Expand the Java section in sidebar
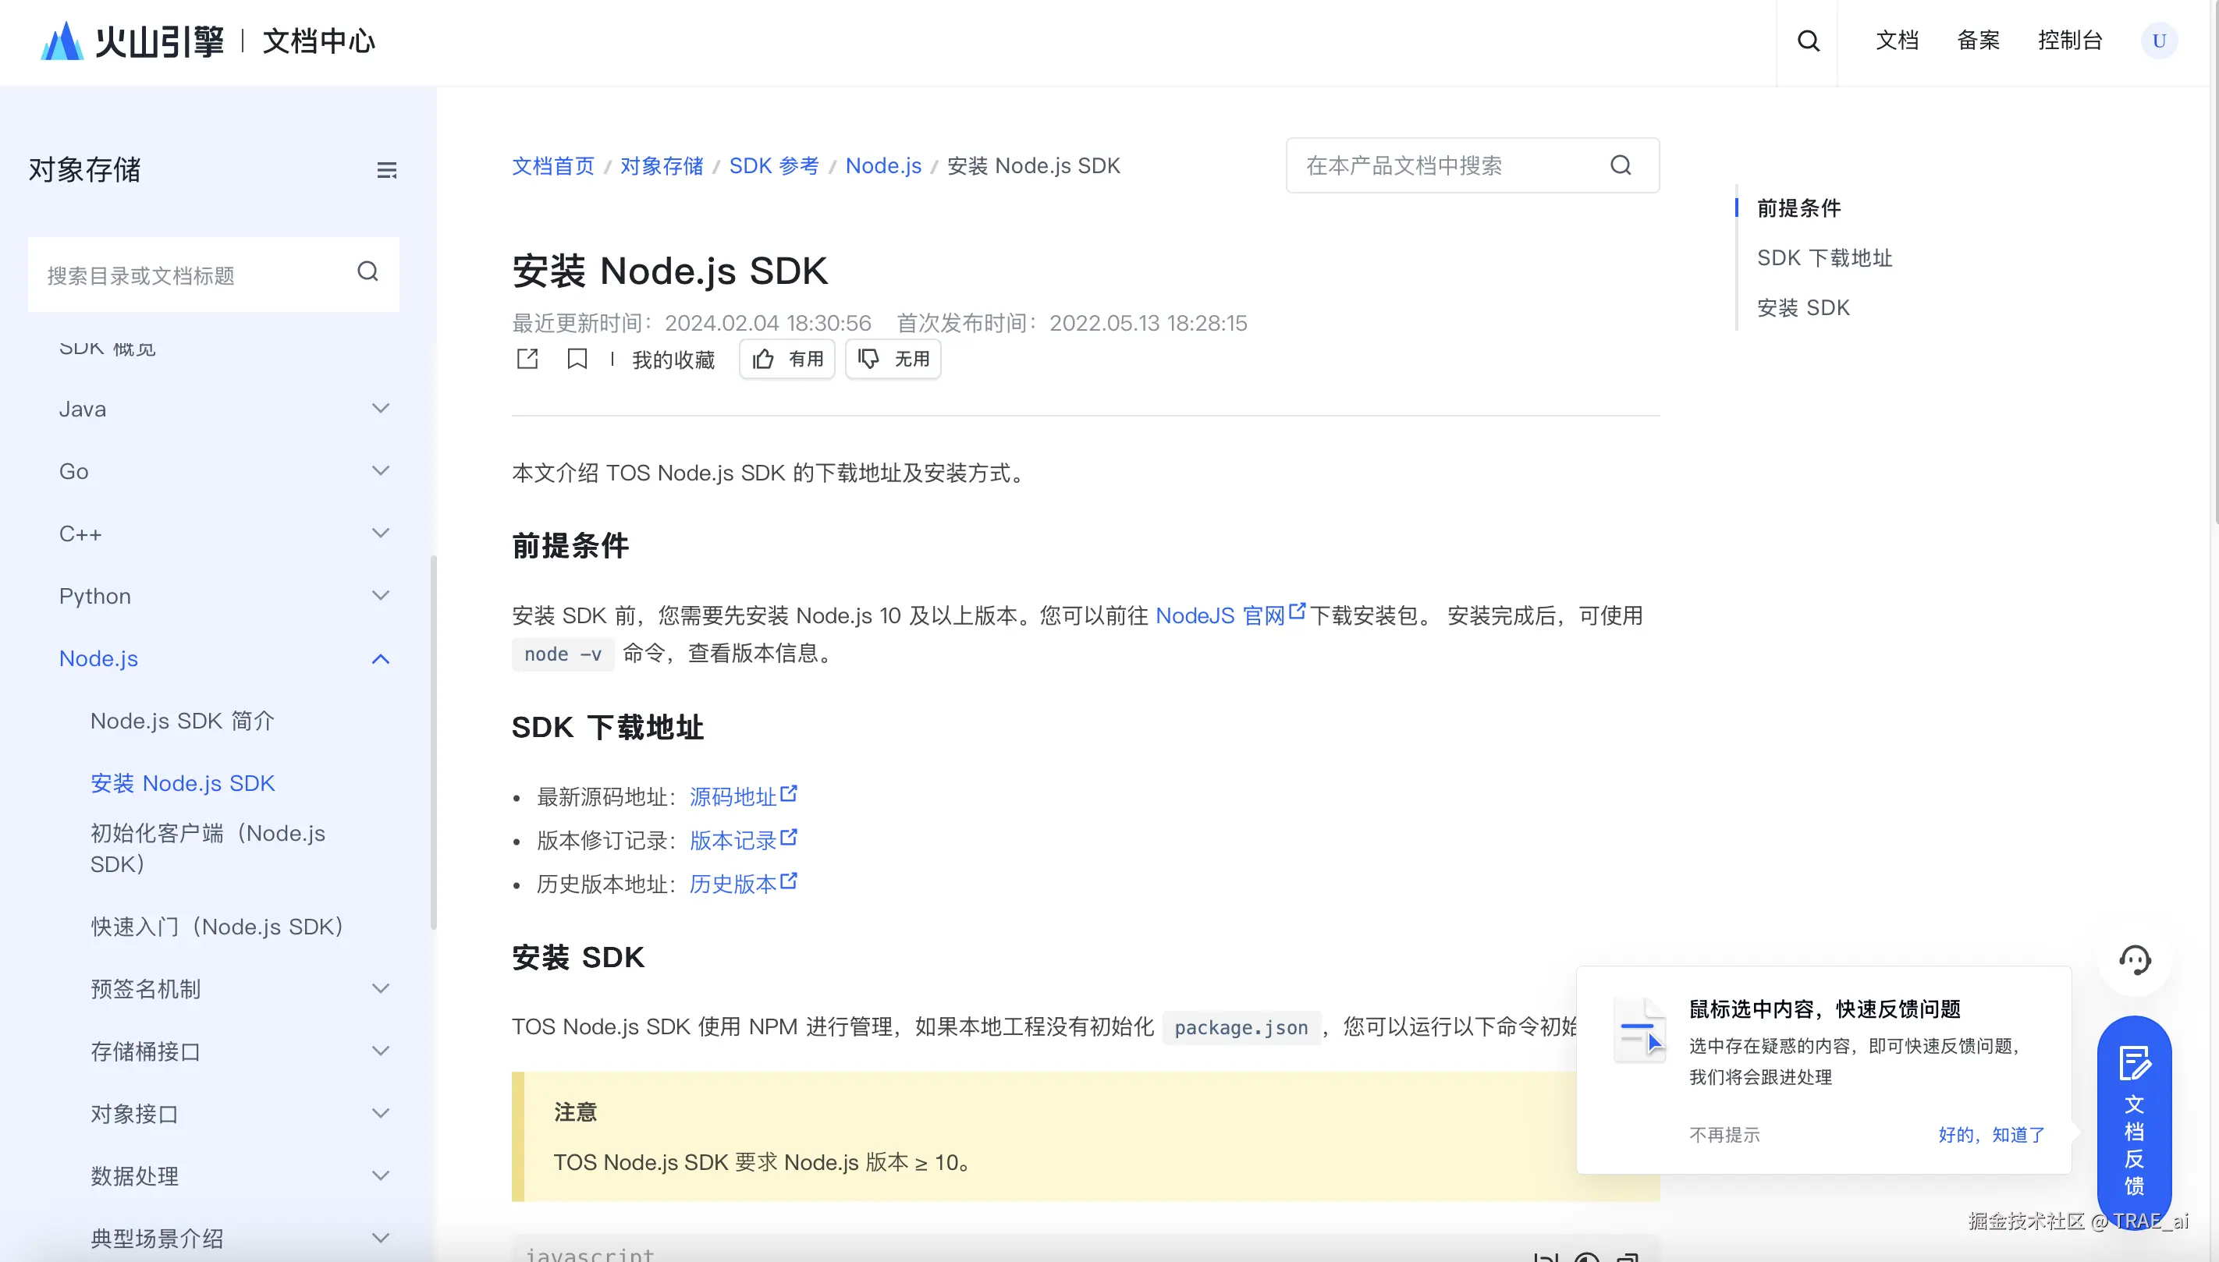Viewport: 2219px width, 1262px height. click(x=380, y=408)
